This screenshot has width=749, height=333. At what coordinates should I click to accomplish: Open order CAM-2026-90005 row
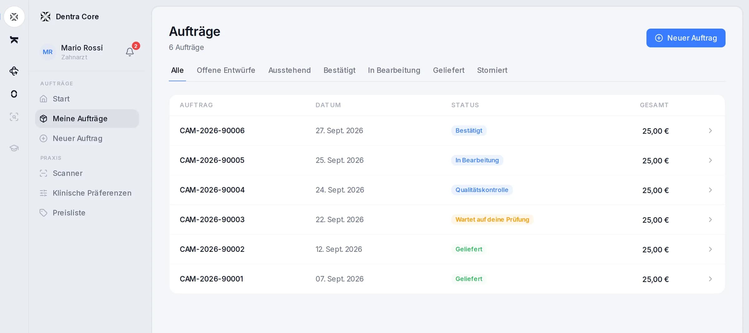(447, 160)
